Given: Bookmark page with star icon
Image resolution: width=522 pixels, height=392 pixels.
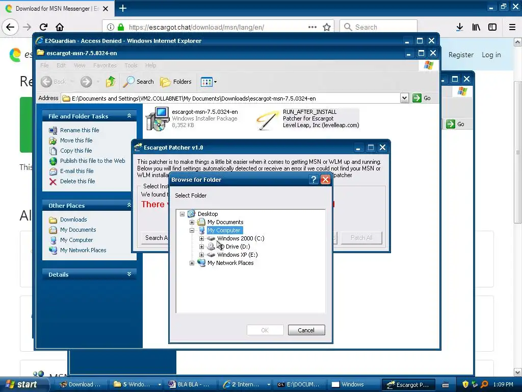Looking at the screenshot, I should [x=327, y=27].
